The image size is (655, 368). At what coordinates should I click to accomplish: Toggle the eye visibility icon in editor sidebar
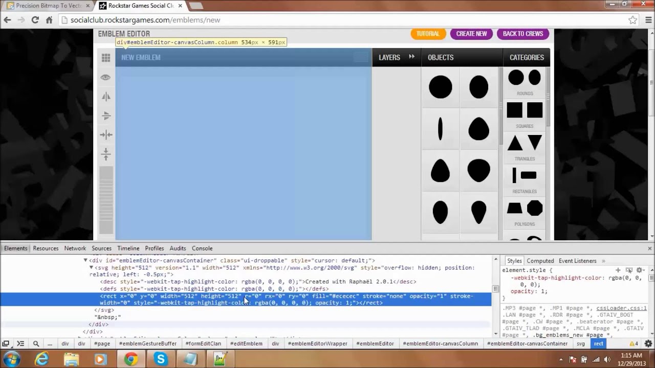106,77
